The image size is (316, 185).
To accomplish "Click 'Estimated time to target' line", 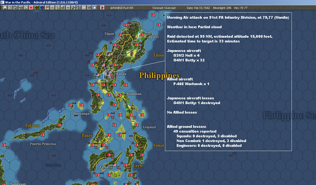I will tap(203, 41).
